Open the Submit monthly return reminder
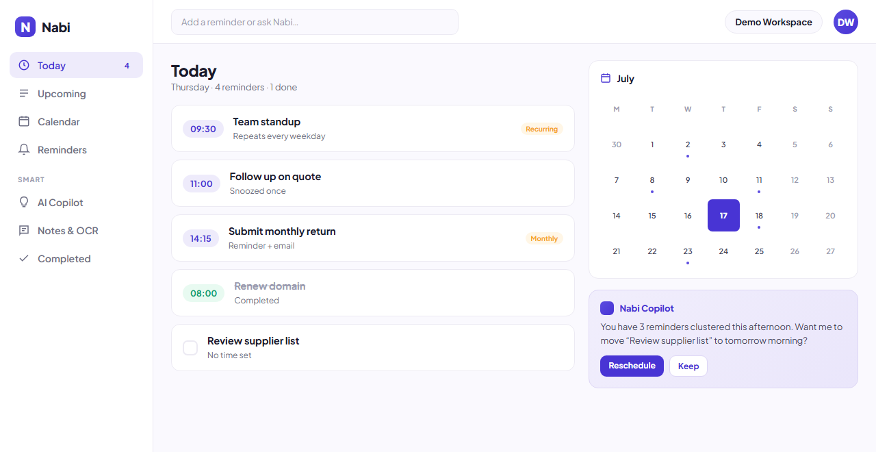The width and height of the screenshot is (876, 452). [373, 238]
